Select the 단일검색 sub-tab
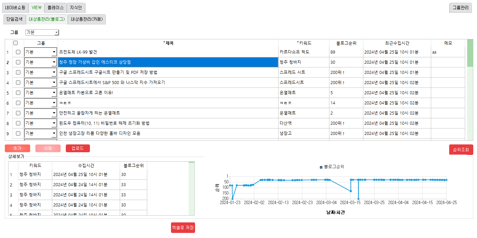Viewport: 477px width, 238px height. pos(15,19)
